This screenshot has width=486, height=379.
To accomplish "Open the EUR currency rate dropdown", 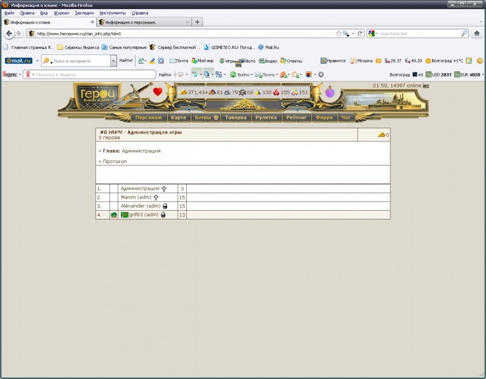I will (x=482, y=75).
